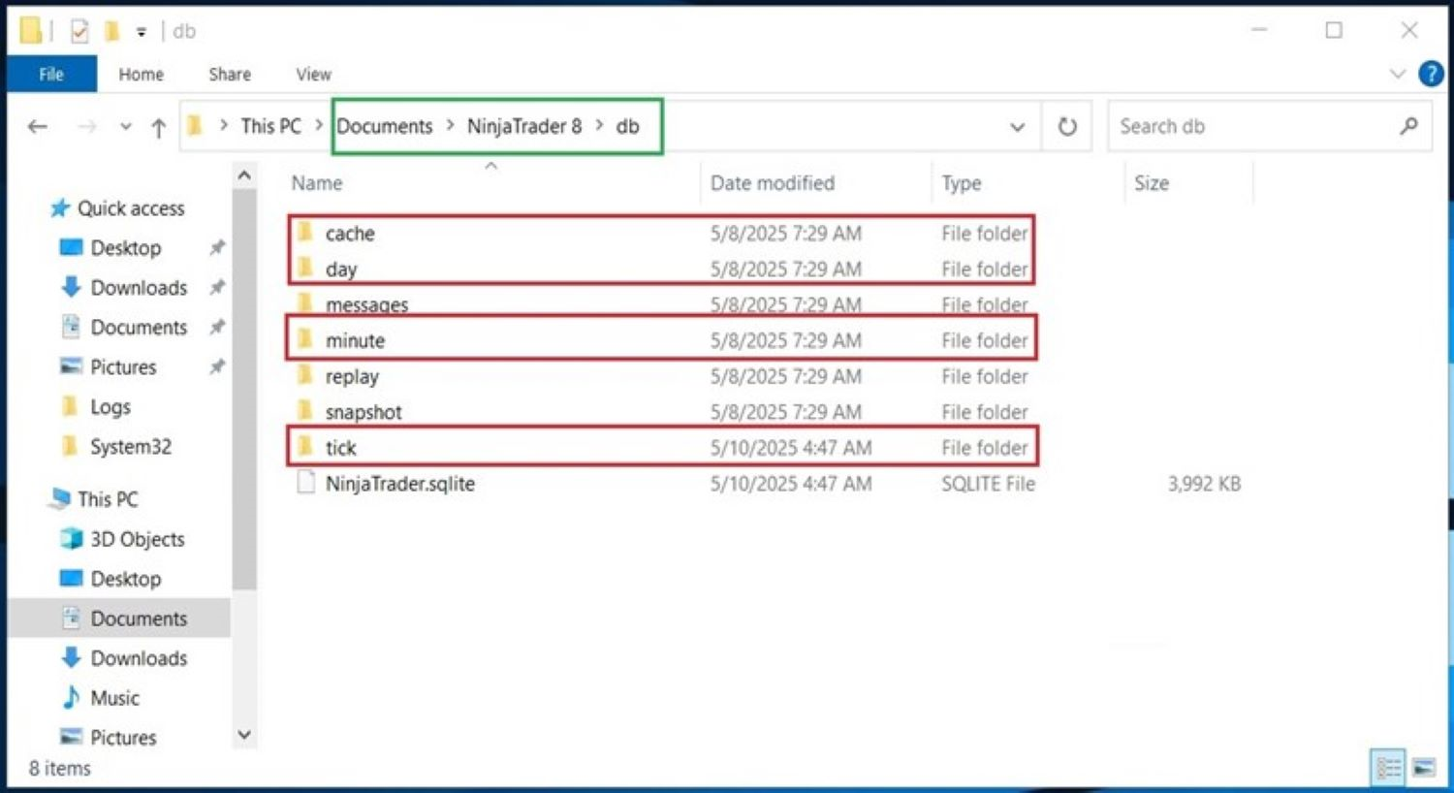Screen dimensions: 1454x793
Task: Open the customize Quick Access Toolbar dropdown
Action: (142, 32)
